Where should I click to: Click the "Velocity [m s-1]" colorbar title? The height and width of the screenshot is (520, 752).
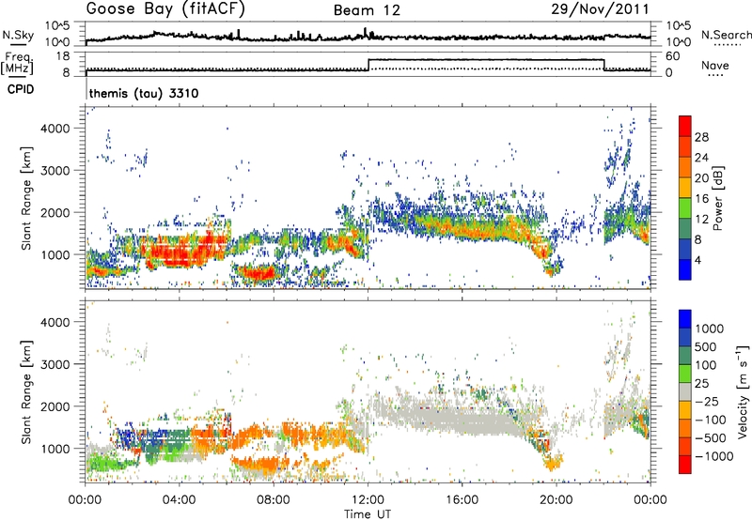pos(743,391)
